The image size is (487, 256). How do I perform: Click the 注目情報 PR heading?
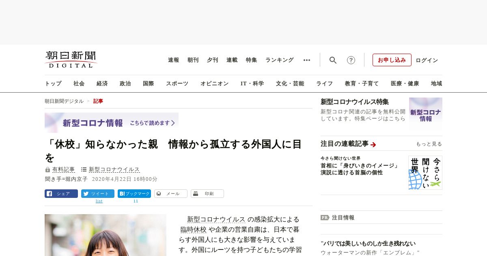point(338,217)
